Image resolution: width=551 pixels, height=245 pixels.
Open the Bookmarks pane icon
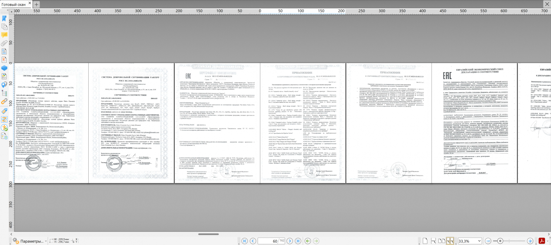tap(4, 18)
